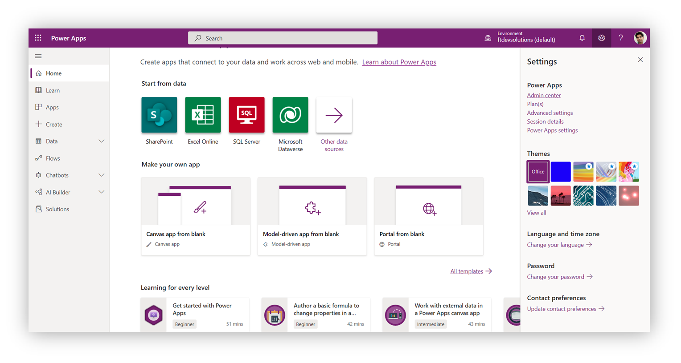Open the user profile avatar
The height and width of the screenshot is (363, 681).
[640, 38]
